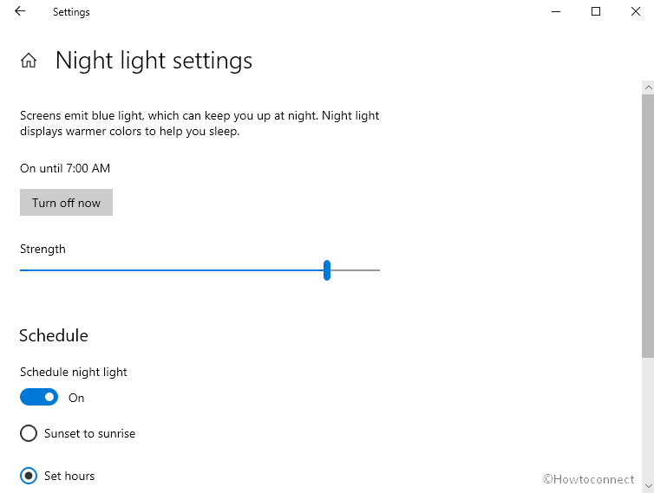This screenshot has height=493, width=654.
Task: Maximize the Settings window
Action: [x=596, y=12]
